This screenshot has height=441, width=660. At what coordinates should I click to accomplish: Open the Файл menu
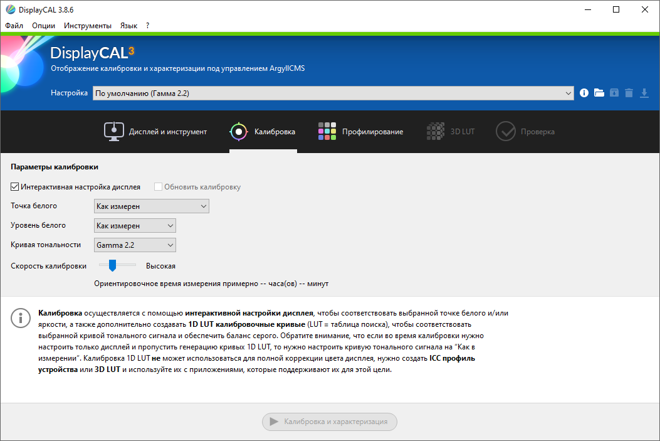point(14,26)
